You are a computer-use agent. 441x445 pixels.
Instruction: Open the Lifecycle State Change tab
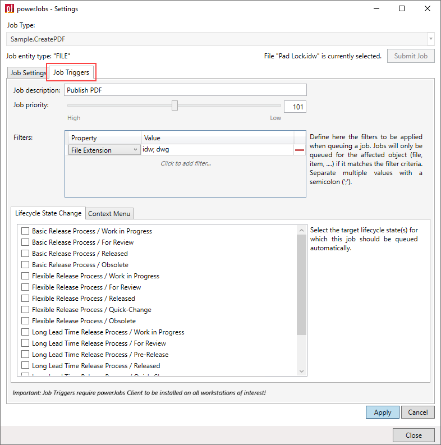(x=48, y=213)
